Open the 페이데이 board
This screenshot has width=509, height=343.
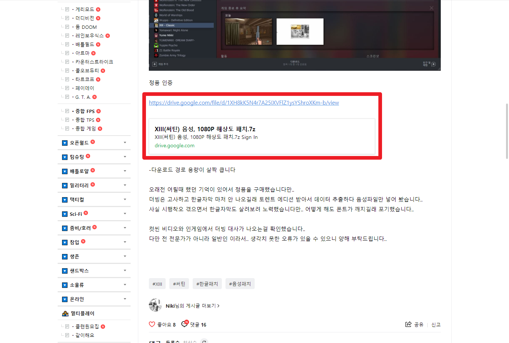[x=85, y=88]
